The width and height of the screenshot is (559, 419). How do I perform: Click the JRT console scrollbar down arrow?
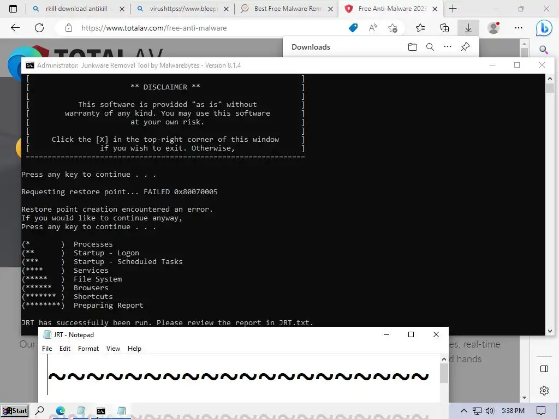coord(550,331)
